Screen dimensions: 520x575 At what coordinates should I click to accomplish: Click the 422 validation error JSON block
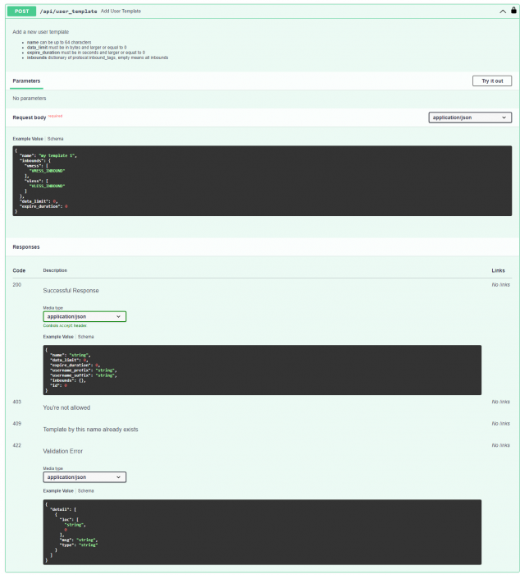(x=262, y=531)
